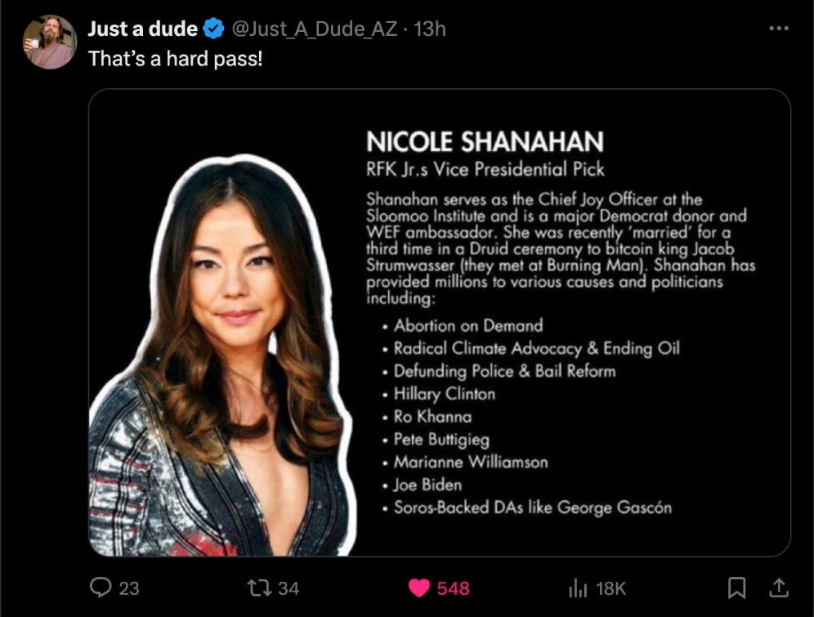Click the NICOLE SHANAHAN heading in image
Viewport: 814px width, 617px height.
(x=485, y=141)
